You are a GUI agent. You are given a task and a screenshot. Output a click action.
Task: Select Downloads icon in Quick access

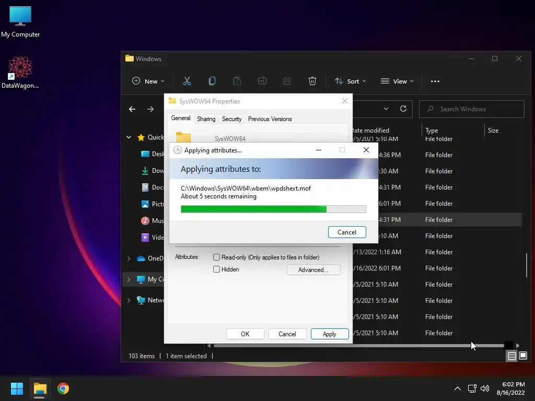pyautogui.click(x=145, y=171)
